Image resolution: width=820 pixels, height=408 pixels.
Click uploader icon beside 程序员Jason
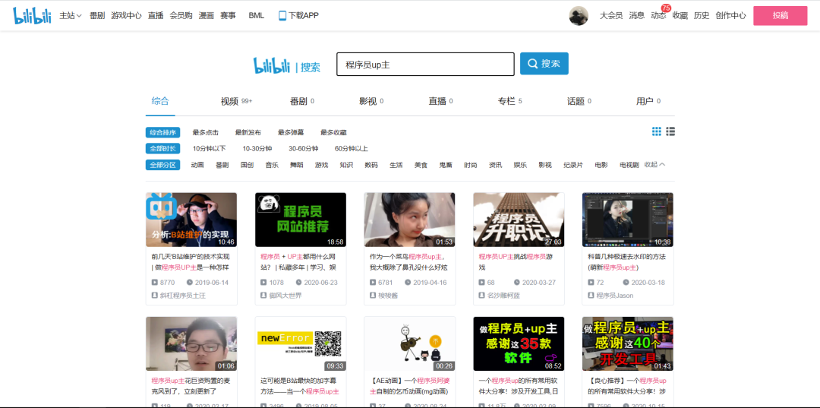(x=591, y=296)
